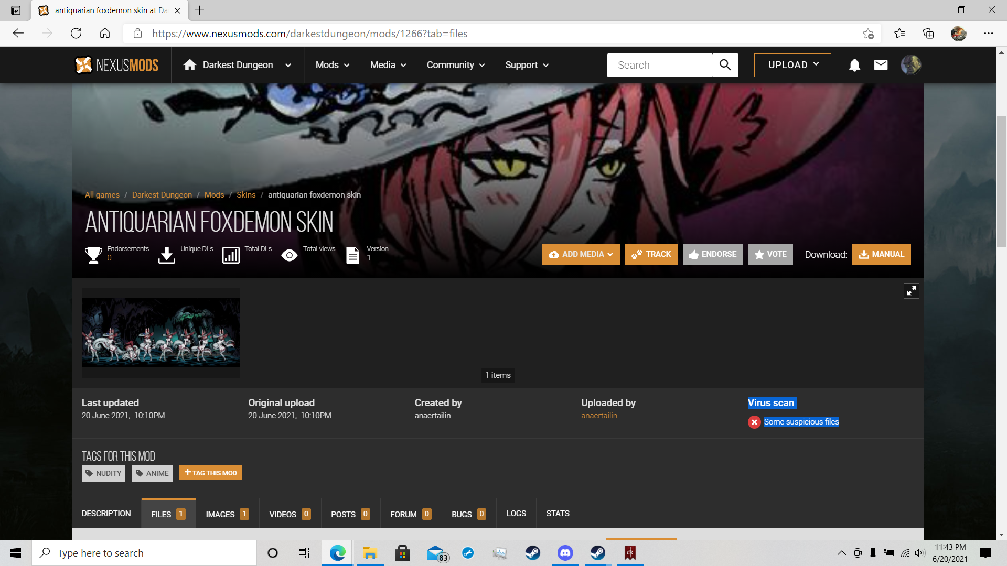
Task: Open the browser home page button
Action: click(105, 34)
